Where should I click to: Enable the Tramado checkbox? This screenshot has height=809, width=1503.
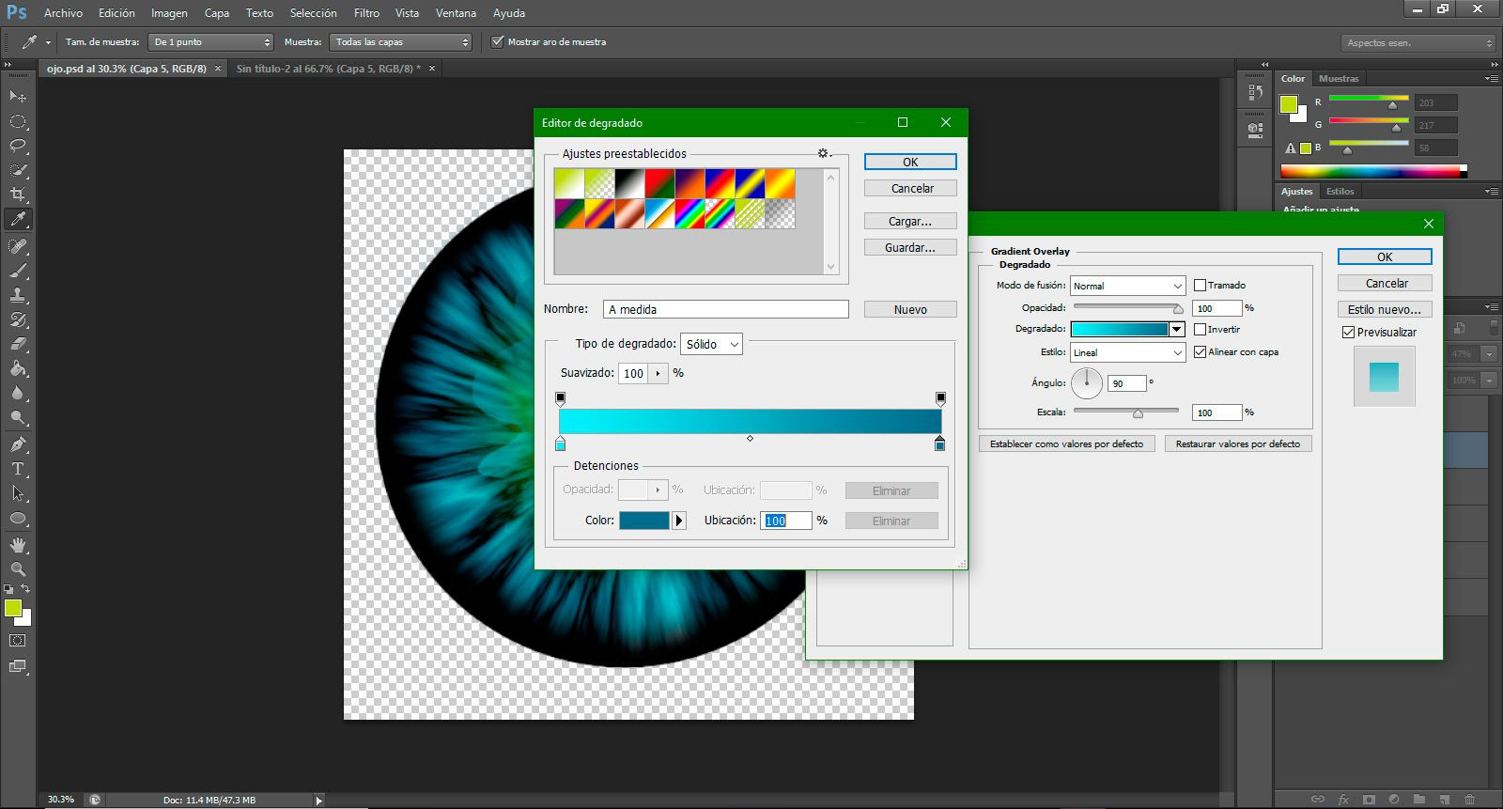[x=1200, y=285]
